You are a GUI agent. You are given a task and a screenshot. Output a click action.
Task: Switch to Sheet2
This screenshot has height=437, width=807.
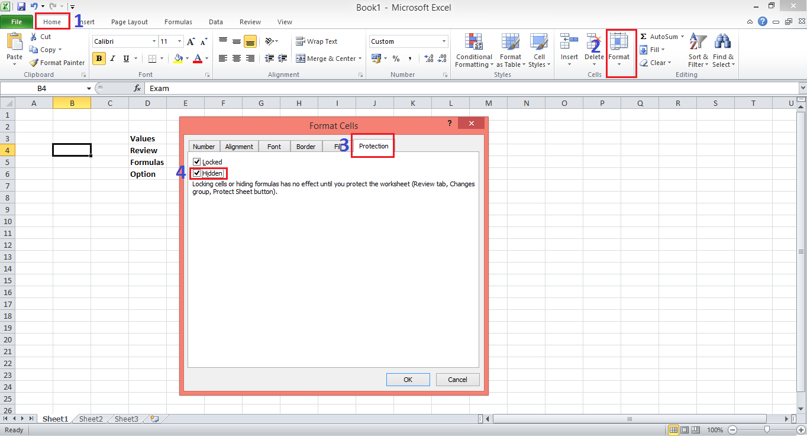(91, 419)
